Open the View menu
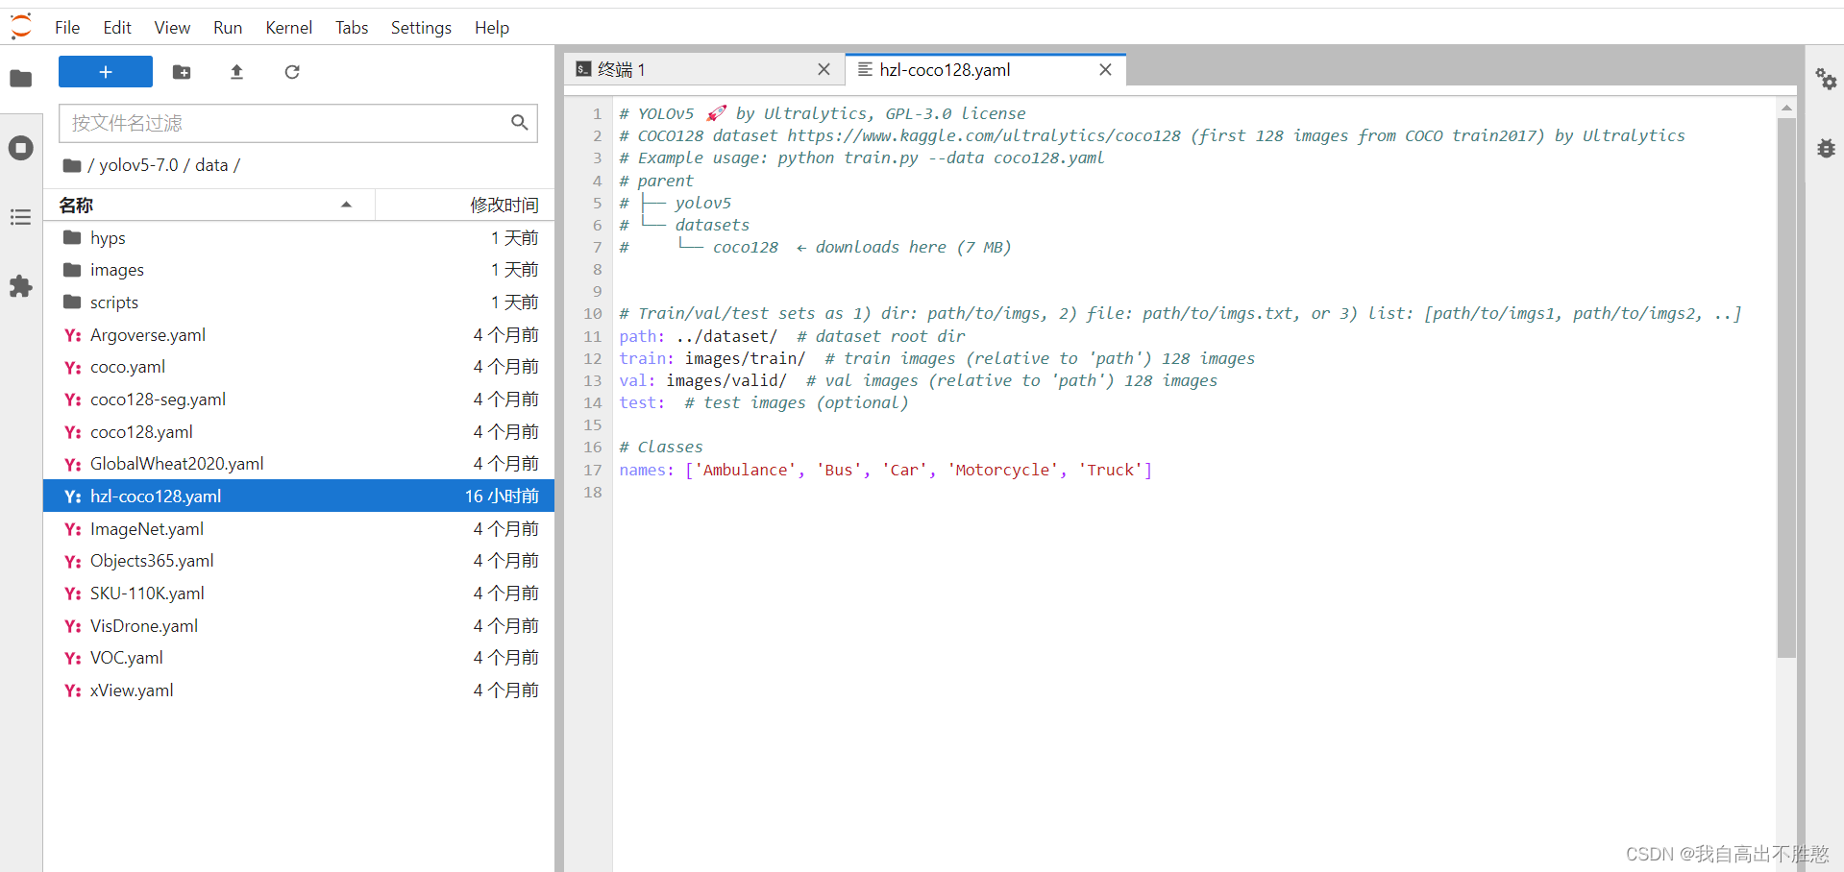Image resolution: width=1844 pixels, height=872 pixels. 172,28
